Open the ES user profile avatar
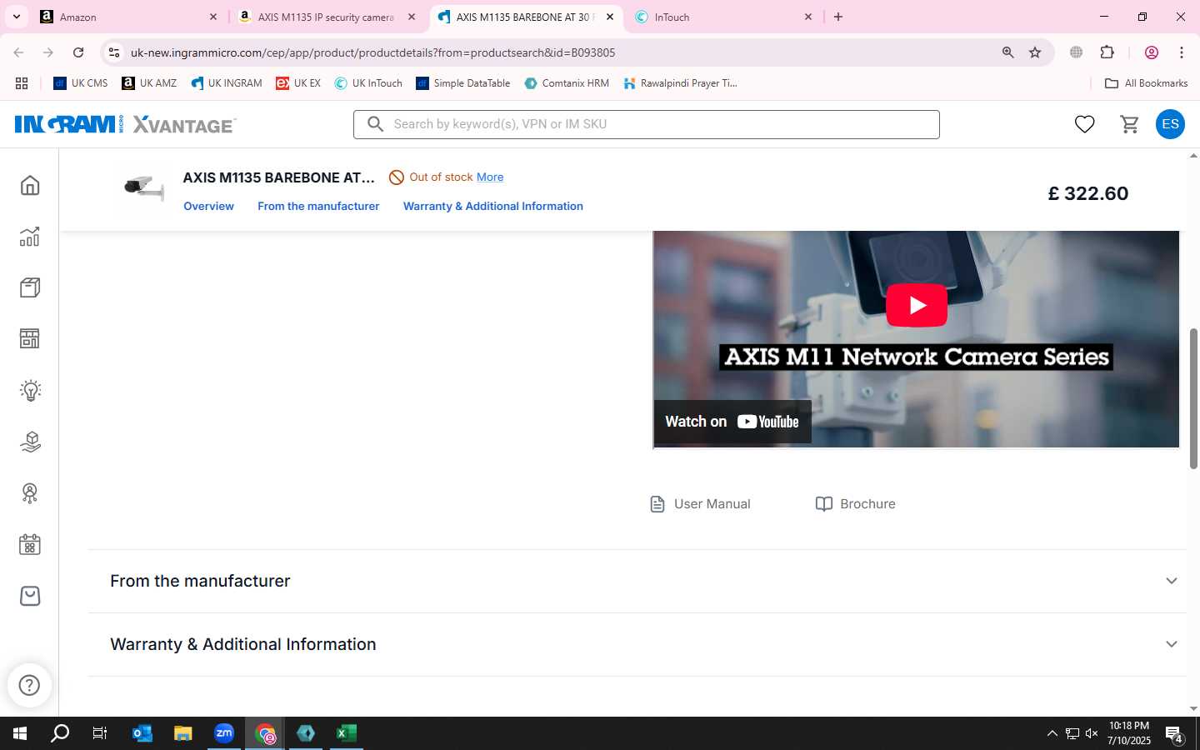The image size is (1200, 750). 1170,124
